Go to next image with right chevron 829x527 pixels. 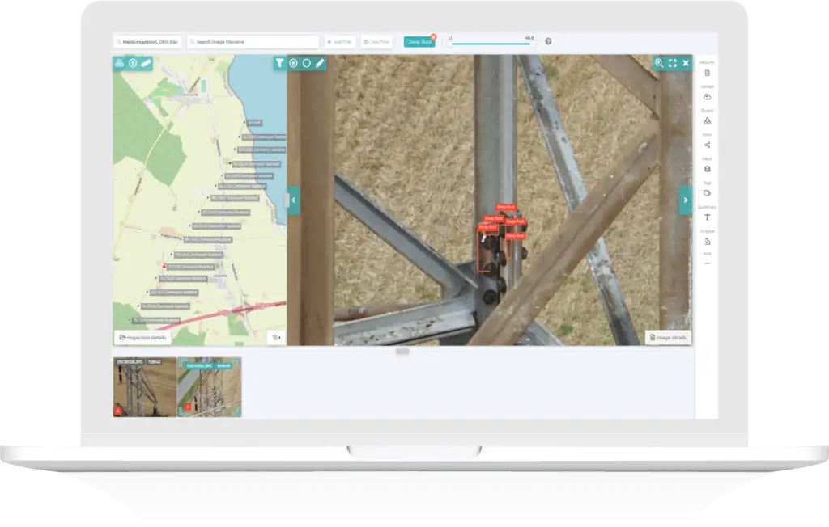tap(685, 200)
